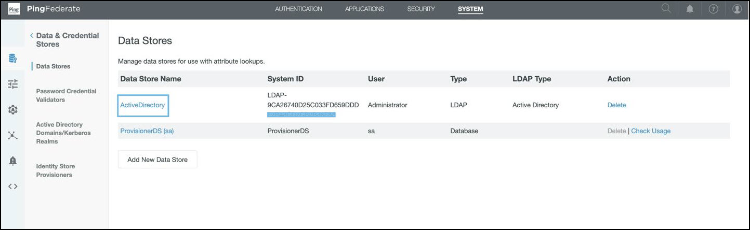The height and width of the screenshot is (230, 750).
Task: Open the ActiveDirectory data store link
Action: pyautogui.click(x=142, y=105)
